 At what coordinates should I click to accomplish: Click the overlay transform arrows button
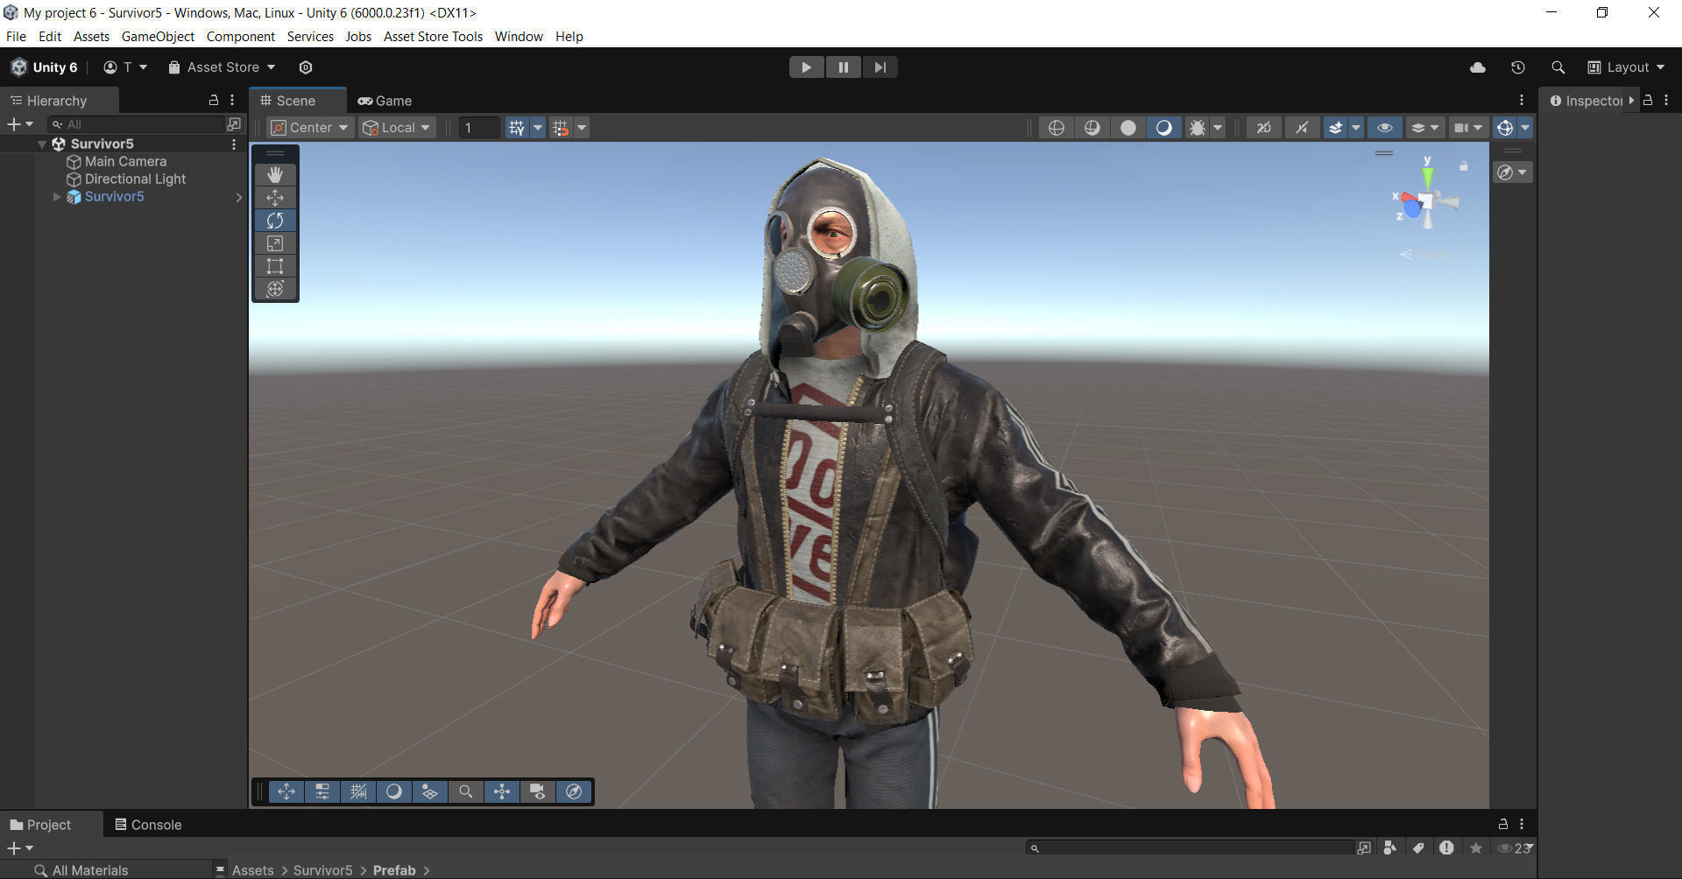[286, 791]
